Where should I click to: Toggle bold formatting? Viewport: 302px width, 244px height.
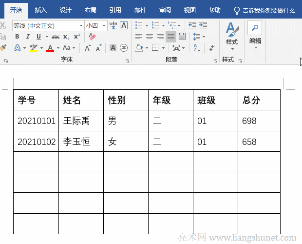tap(17, 37)
